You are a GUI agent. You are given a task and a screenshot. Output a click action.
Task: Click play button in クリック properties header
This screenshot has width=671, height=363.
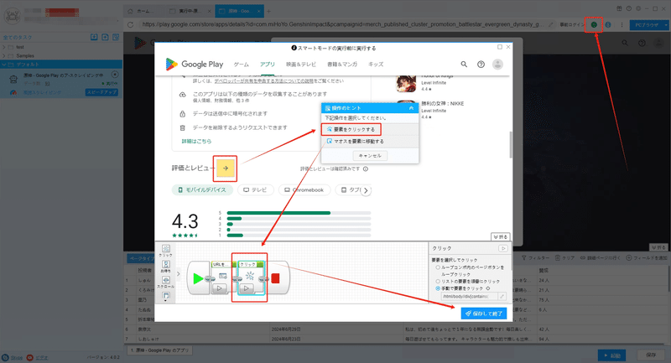(502, 248)
